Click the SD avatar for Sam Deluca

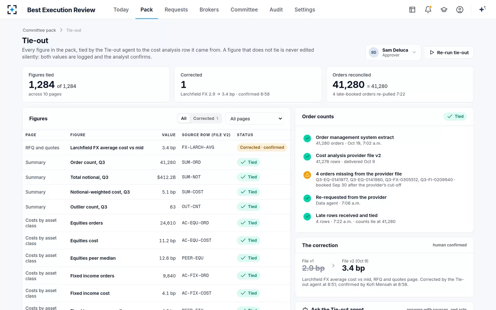(x=374, y=52)
